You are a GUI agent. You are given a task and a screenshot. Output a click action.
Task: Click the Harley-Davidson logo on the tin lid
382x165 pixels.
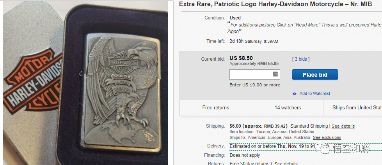33,81
